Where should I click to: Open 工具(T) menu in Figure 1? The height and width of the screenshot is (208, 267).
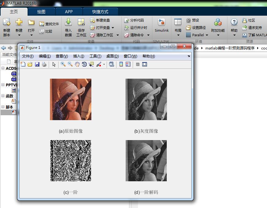click(x=95, y=56)
